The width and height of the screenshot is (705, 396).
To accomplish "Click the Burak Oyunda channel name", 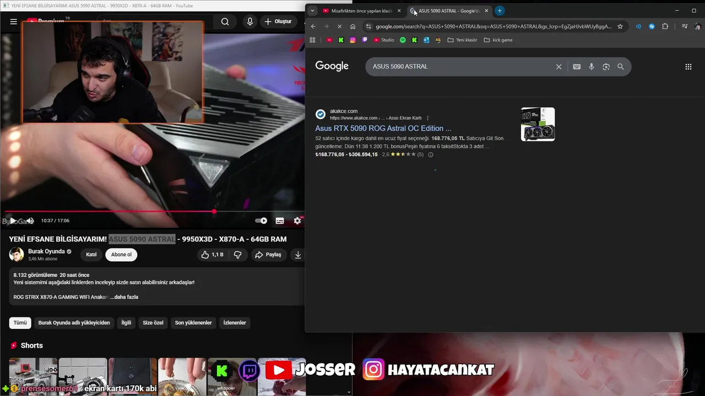I will (x=46, y=251).
